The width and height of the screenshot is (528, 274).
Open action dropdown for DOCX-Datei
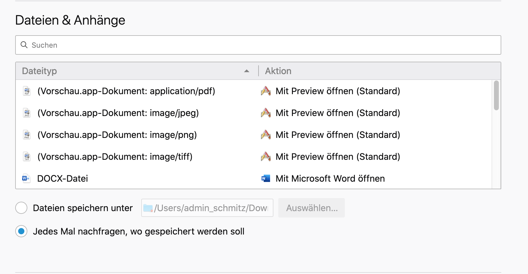(330, 179)
